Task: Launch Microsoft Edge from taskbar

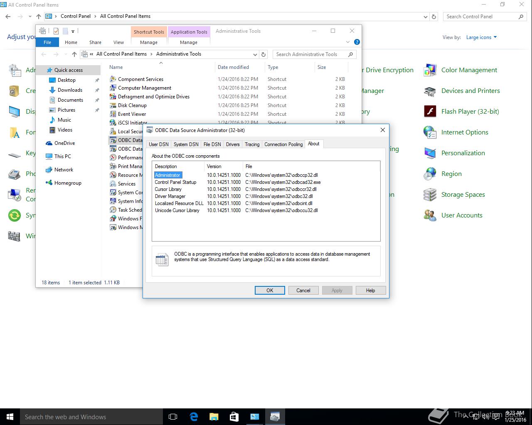Action: [x=194, y=417]
